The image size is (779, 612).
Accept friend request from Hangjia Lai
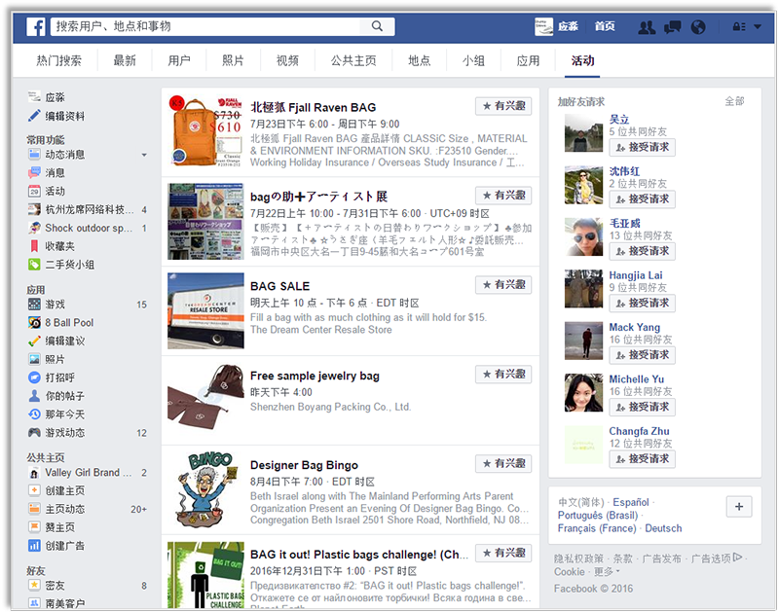pyautogui.click(x=643, y=304)
